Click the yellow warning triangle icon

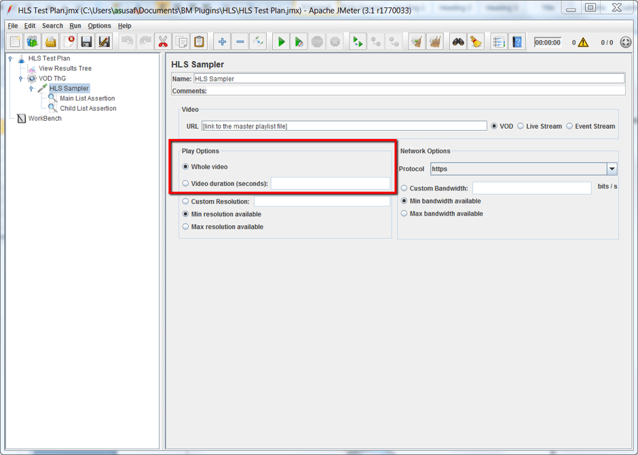tap(583, 42)
